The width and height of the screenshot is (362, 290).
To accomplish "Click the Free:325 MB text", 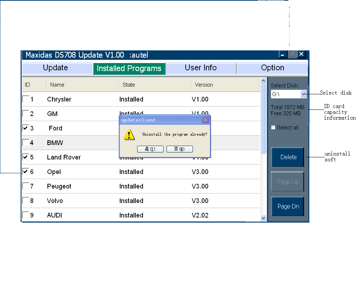I will [286, 113].
